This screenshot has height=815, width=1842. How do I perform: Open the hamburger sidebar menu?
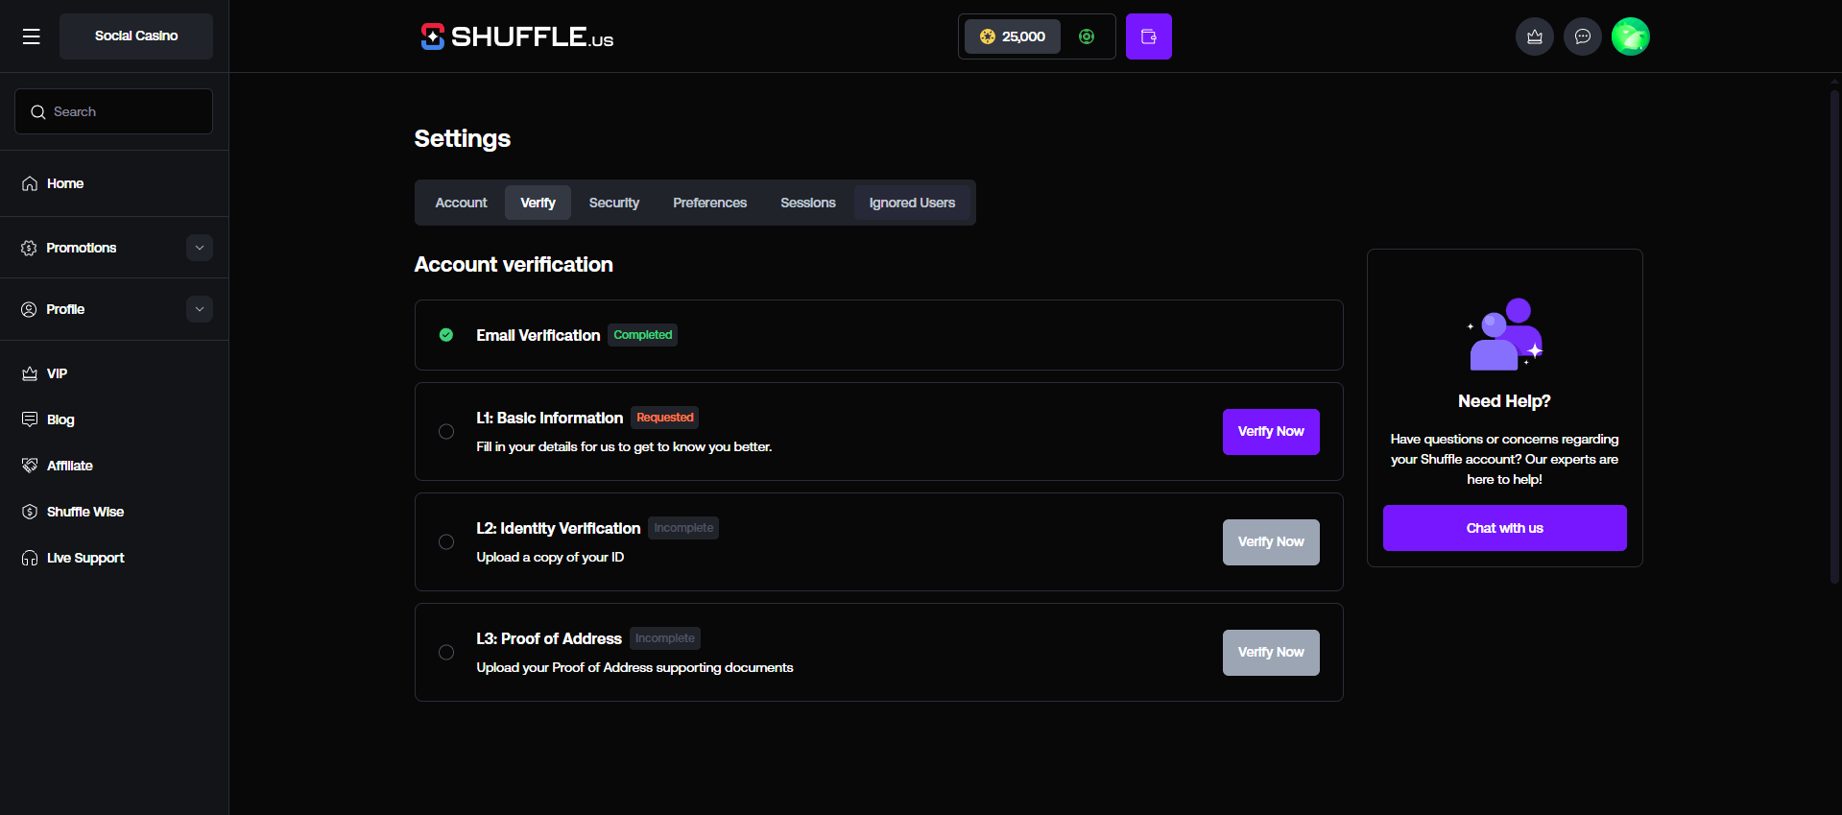point(32,36)
